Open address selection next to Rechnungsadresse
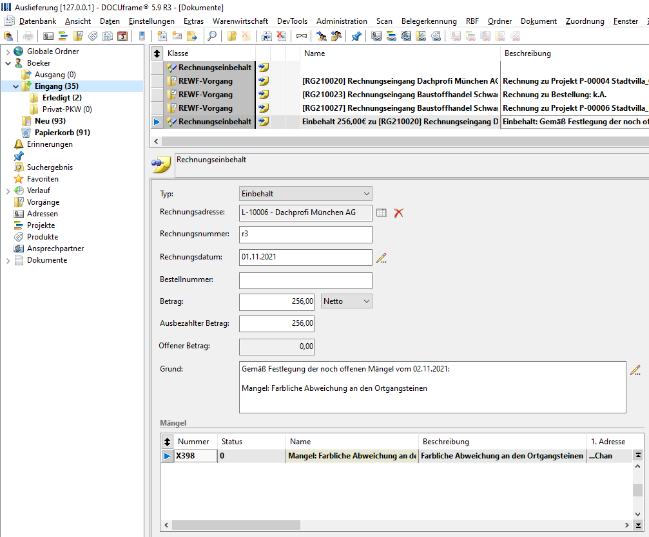Image resolution: width=649 pixels, height=537 pixels. [381, 213]
